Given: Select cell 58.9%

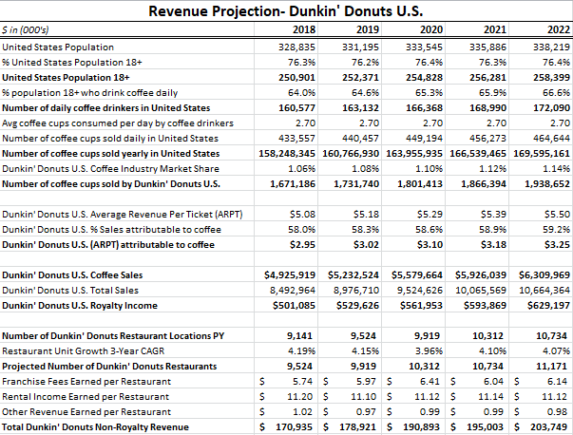Looking at the screenshot, I should 492,230.
